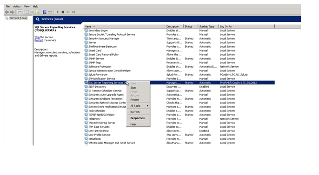The width and height of the screenshot is (319, 175).
Task: Sort by the Status column header
Action: point(190,27)
